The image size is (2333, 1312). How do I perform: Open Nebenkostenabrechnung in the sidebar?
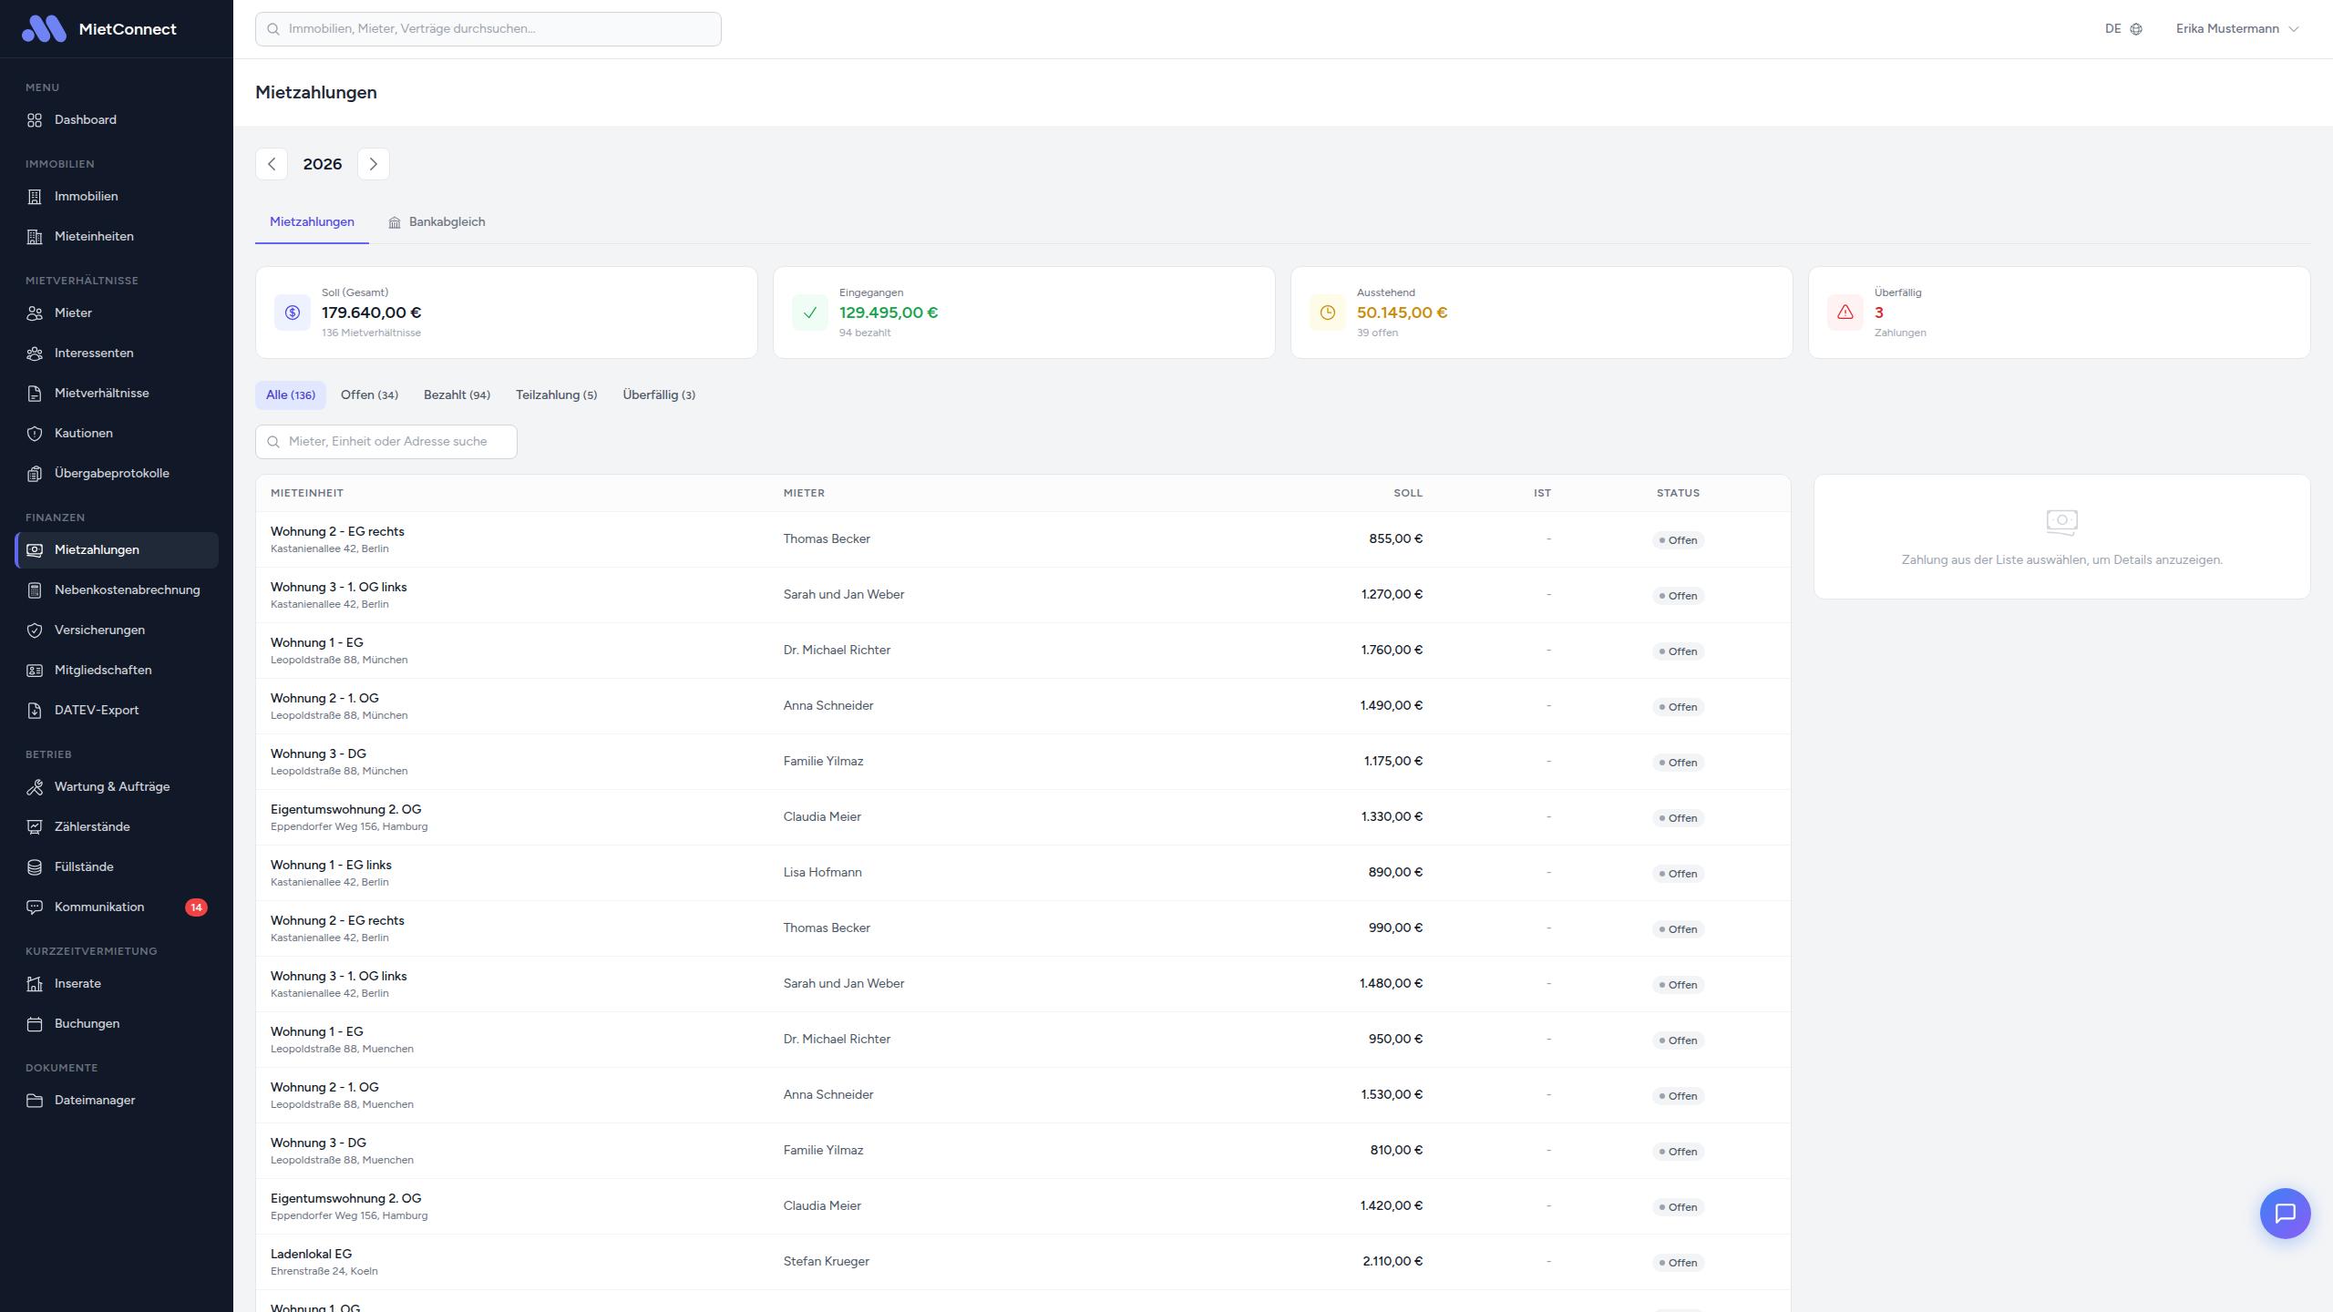coord(127,590)
